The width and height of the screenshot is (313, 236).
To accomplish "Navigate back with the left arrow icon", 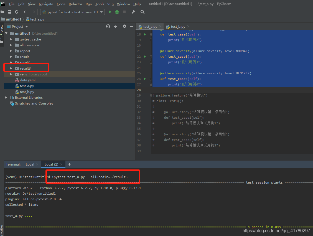I will (26, 12).
